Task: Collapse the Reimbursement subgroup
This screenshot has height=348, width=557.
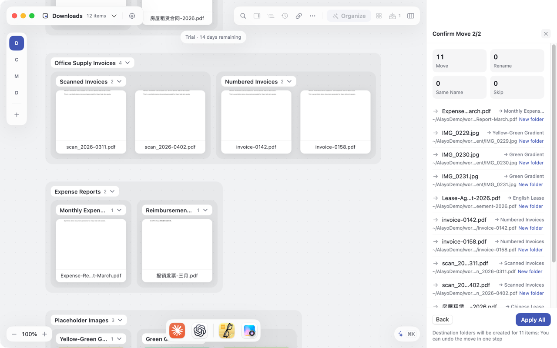Action: click(x=205, y=211)
